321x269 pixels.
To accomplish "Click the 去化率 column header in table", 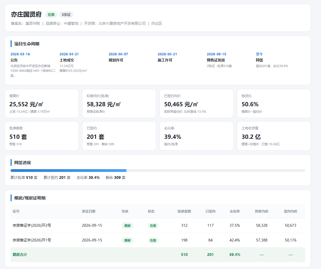I will [x=235, y=211].
